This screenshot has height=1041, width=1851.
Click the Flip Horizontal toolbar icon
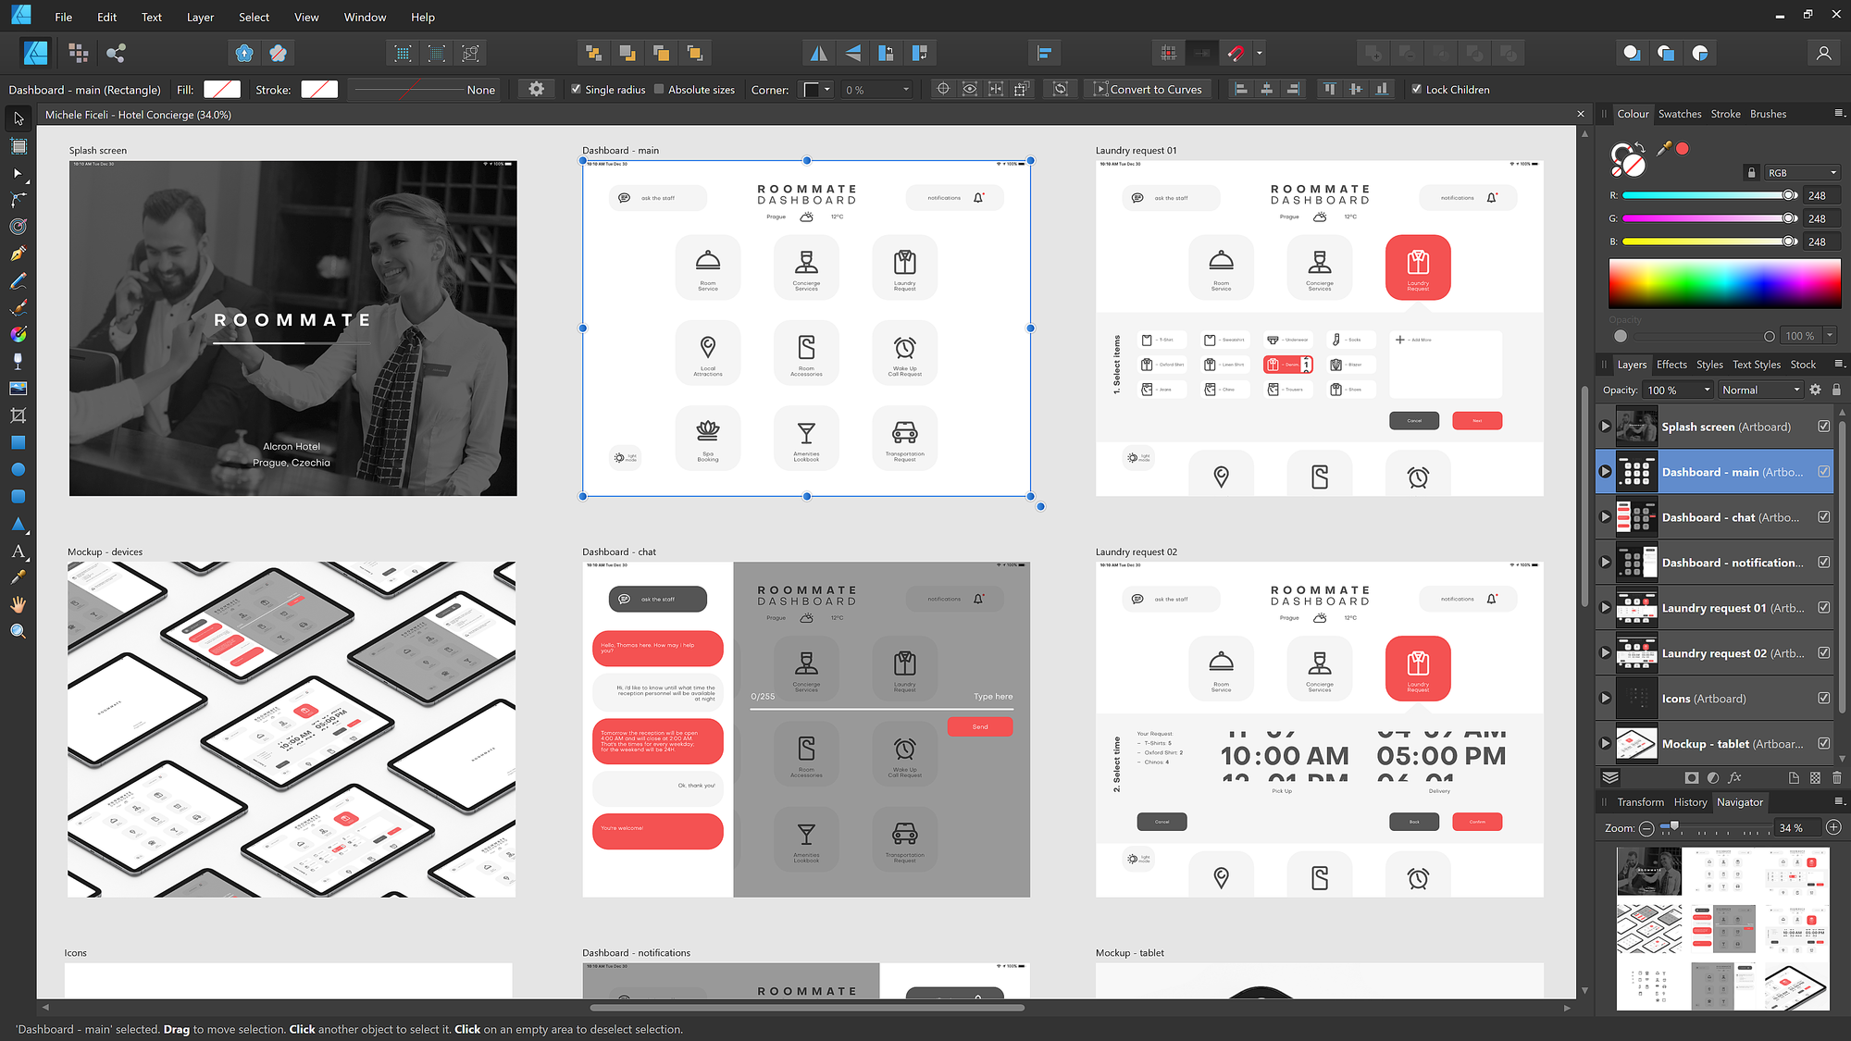click(819, 54)
